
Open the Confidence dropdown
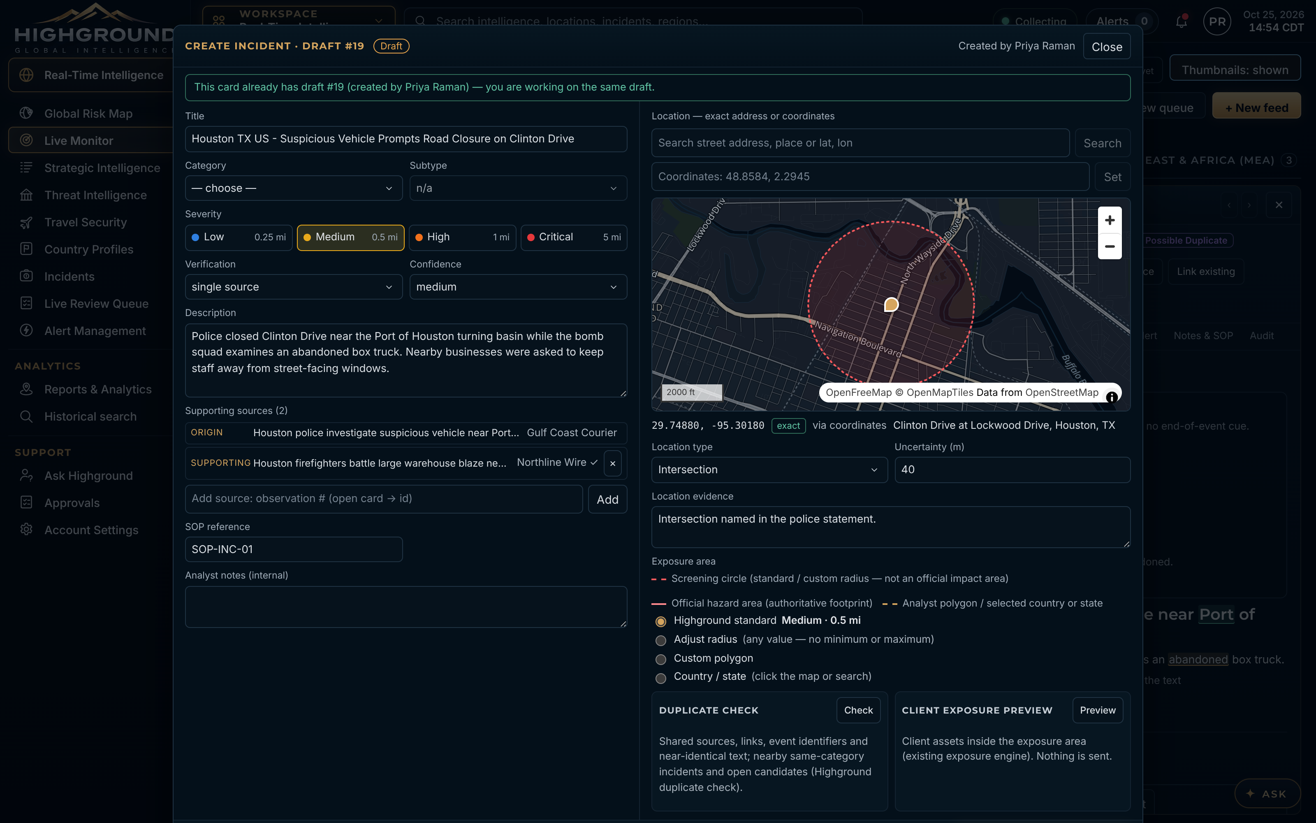pos(518,287)
